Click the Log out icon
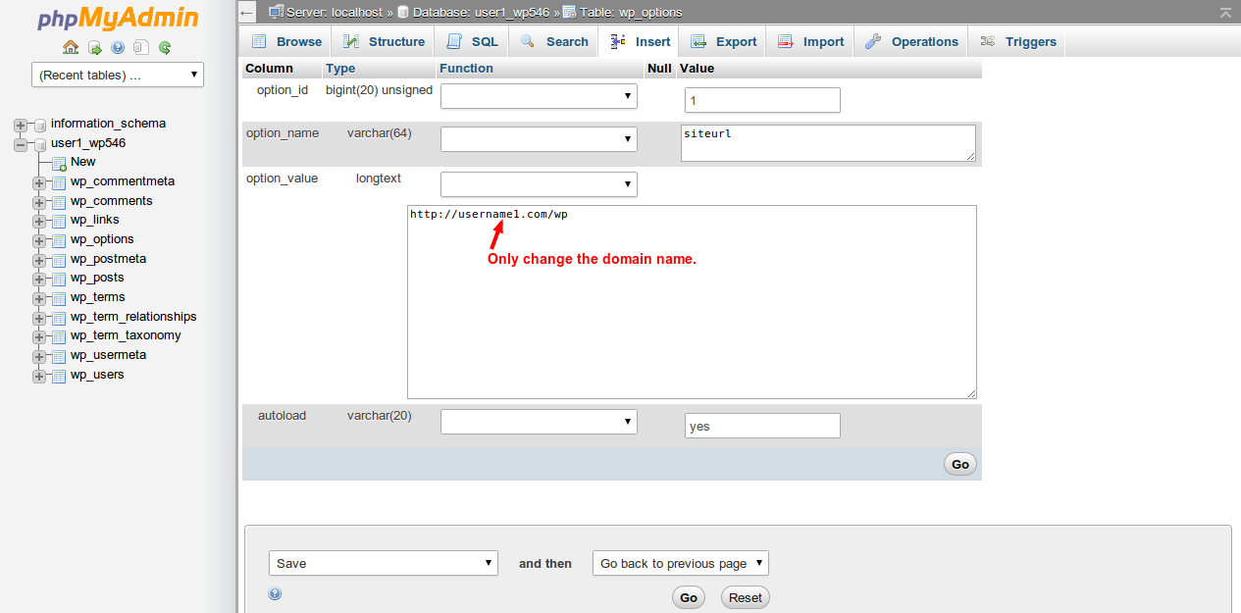 click(x=94, y=47)
